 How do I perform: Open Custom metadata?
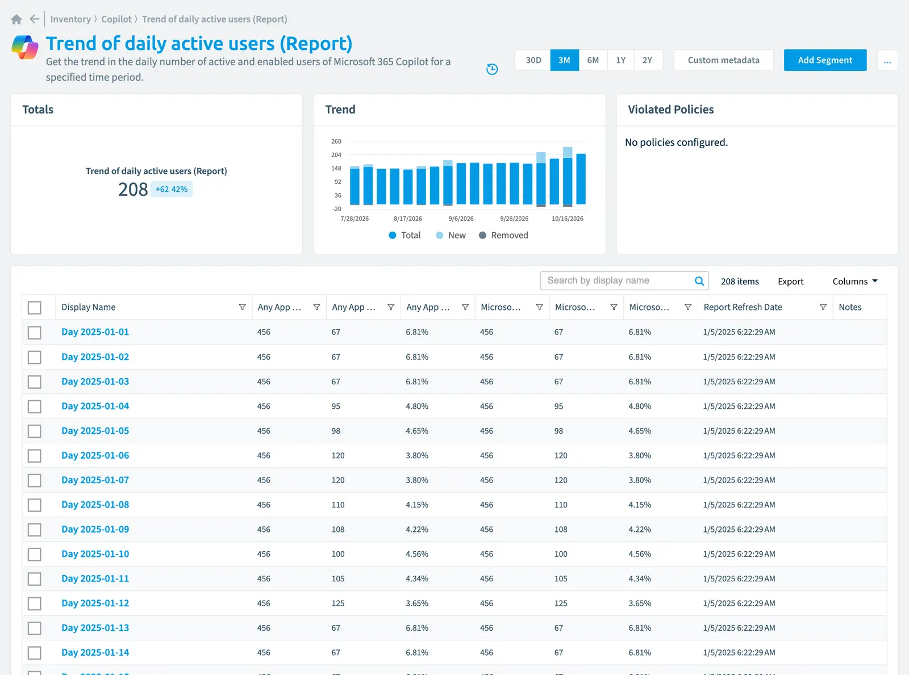pos(724,60)
